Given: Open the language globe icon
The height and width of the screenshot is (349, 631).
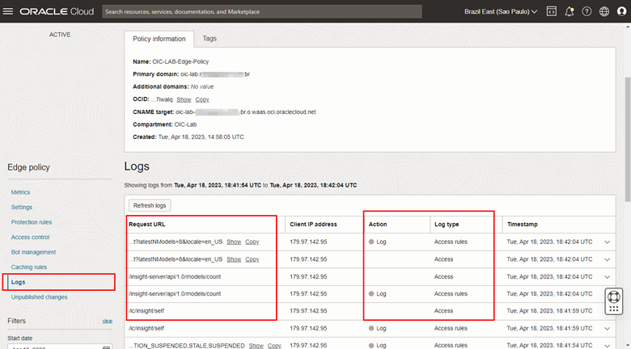Looking at the screenshot, I should coord(604,11).
